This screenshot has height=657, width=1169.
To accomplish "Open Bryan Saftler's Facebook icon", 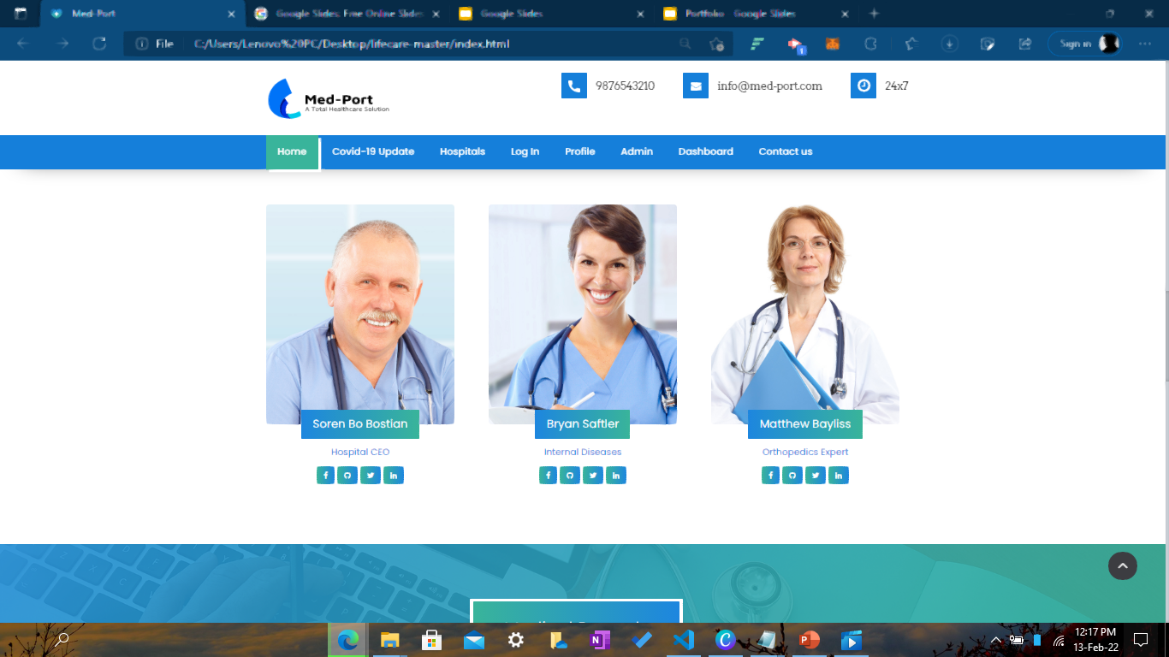I will [548, 475].
